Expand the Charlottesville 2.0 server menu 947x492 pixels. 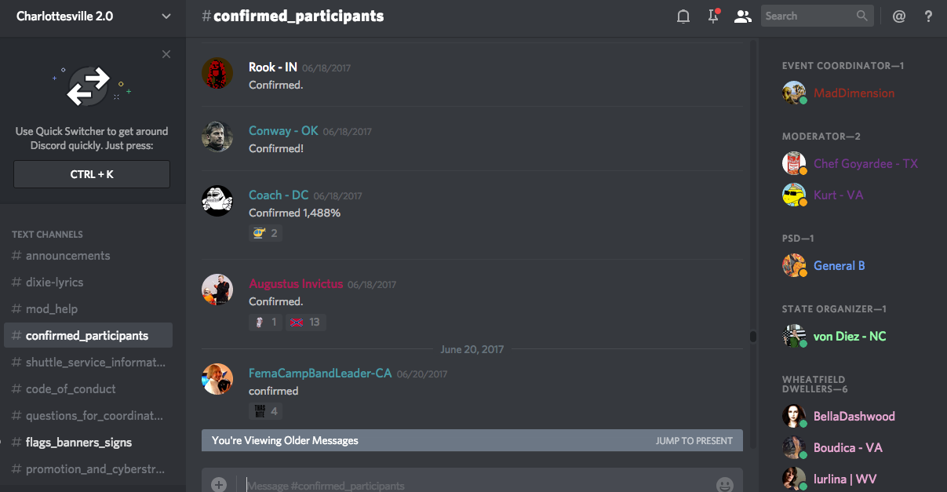coord(166,16)
